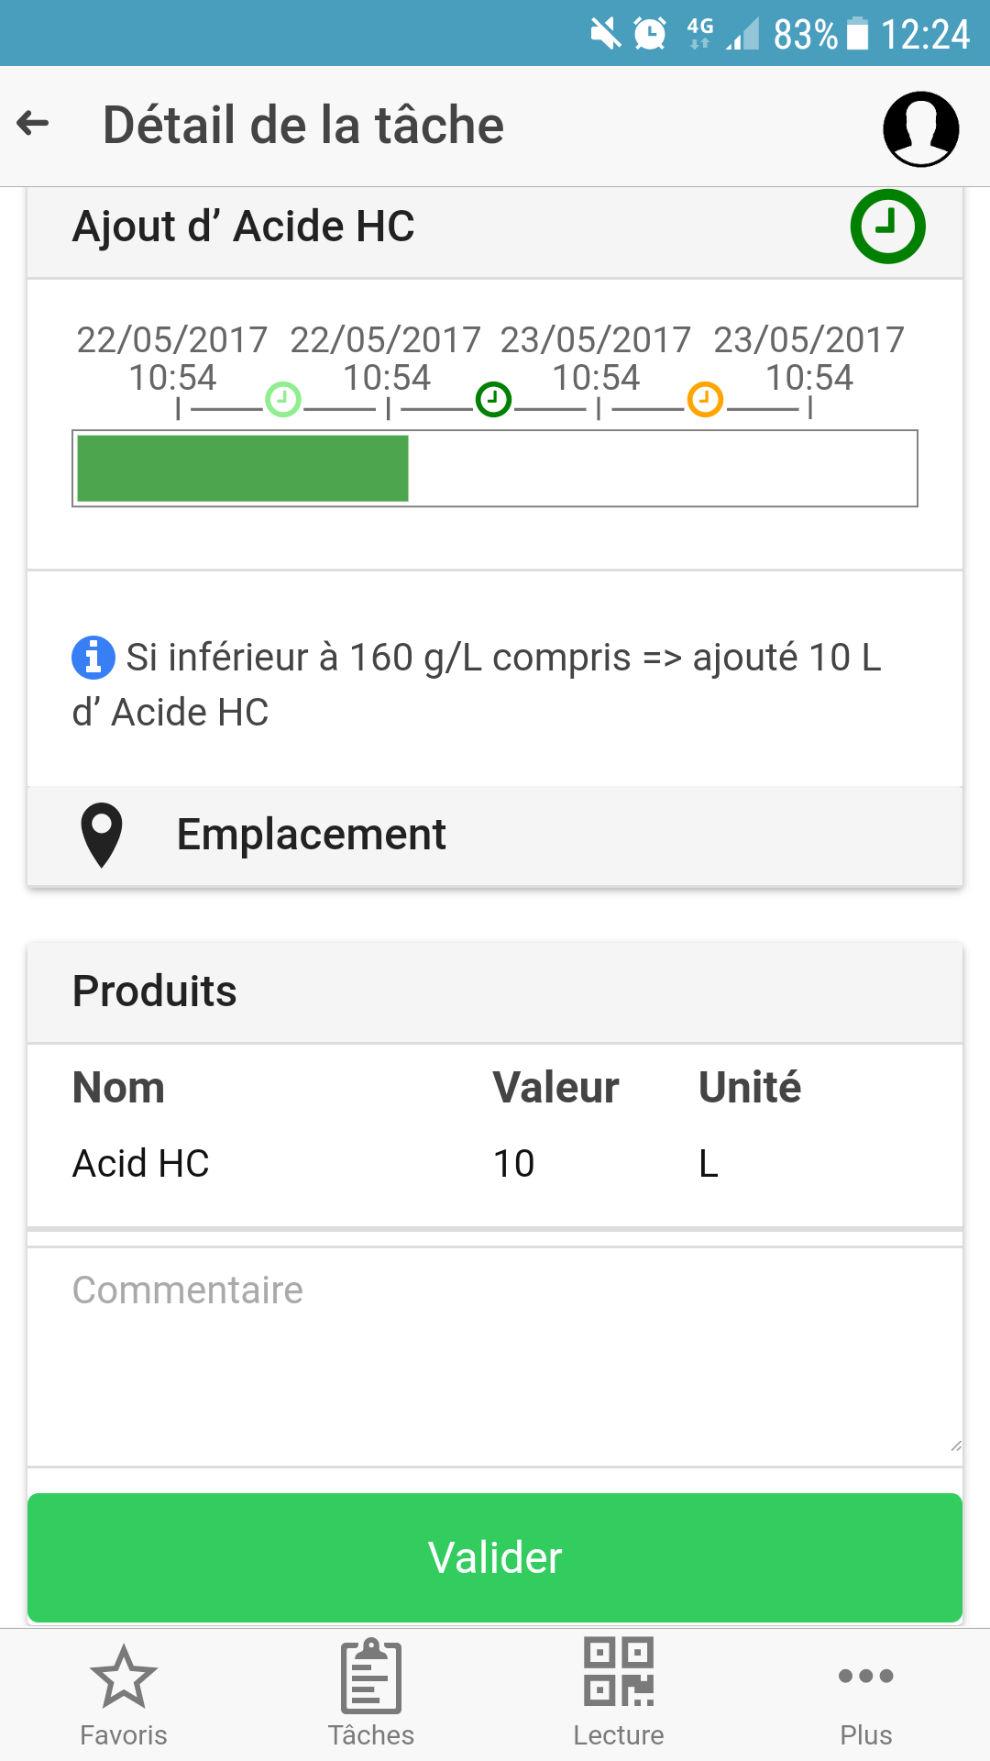Click the dark green timeline clock marker

tap(493, 400)
